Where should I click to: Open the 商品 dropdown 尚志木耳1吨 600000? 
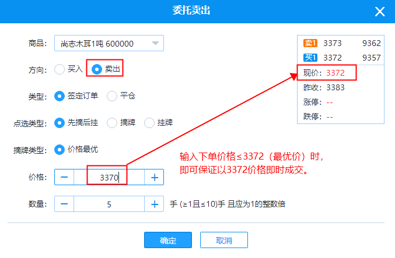coord(109,43)
